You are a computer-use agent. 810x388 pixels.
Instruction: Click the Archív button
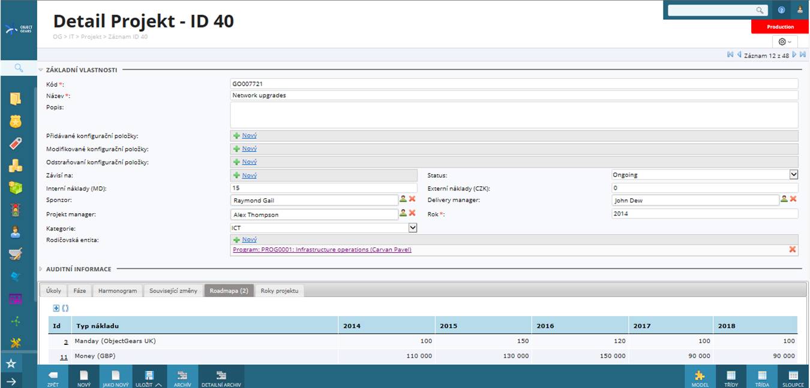[x=182, y=377]
